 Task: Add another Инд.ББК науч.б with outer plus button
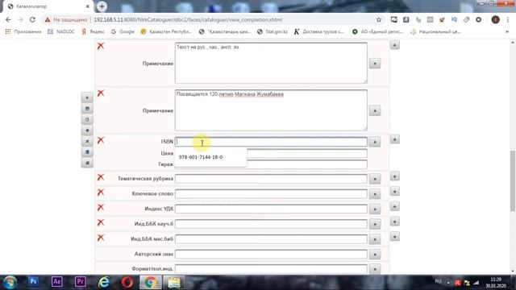pos(395,222)
